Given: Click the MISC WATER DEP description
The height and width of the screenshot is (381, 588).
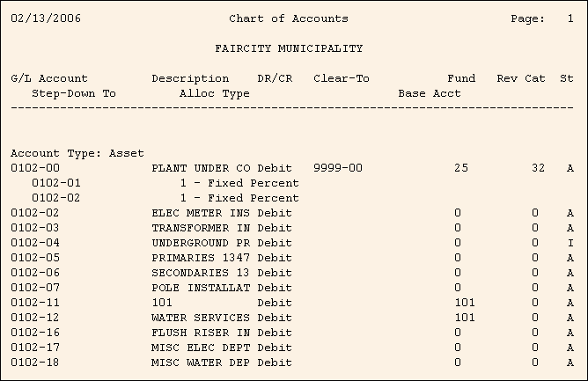Looking at the screenshot, I should click(x=202, y=363).
